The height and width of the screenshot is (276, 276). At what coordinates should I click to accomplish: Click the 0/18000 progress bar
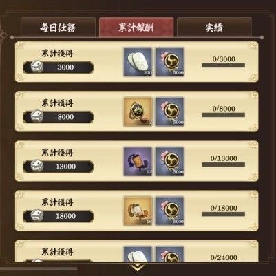(x=223, y=214)
